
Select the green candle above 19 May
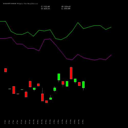(75, 80)
